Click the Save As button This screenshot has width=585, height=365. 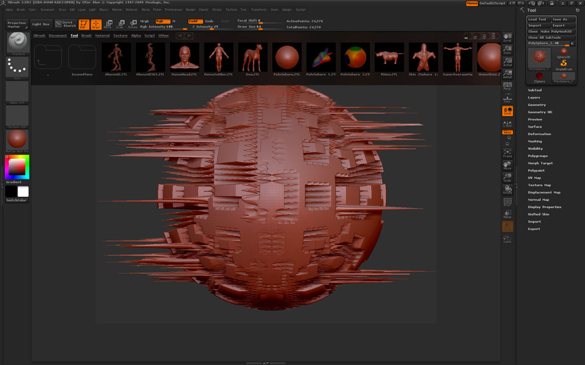point(563,19)
